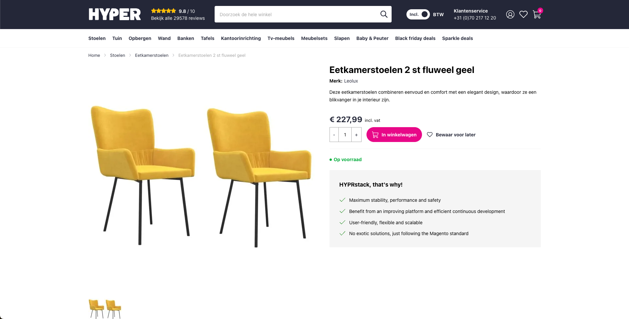Image resolution: width=629 pixels, height=319 pixels.
Task: Open the Kantoorinrichting menu category
Action: coord(241,38)
